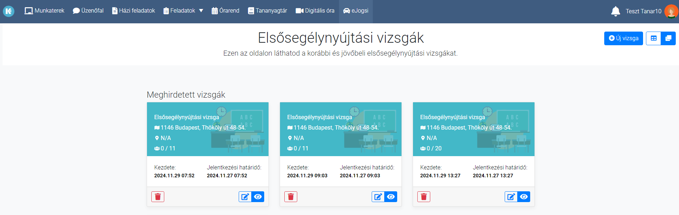Open the Órarend page

pos(225,11)
